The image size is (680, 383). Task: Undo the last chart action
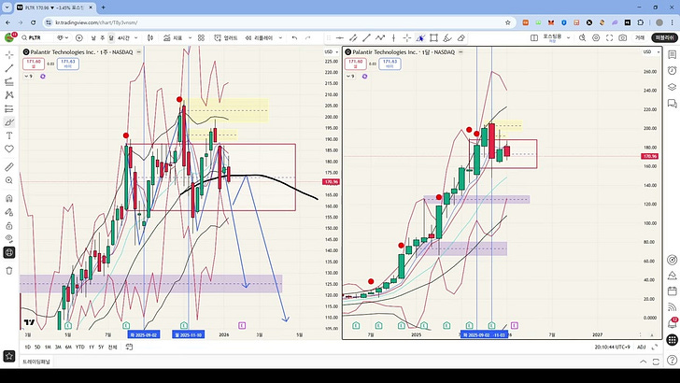pos(294,38)
